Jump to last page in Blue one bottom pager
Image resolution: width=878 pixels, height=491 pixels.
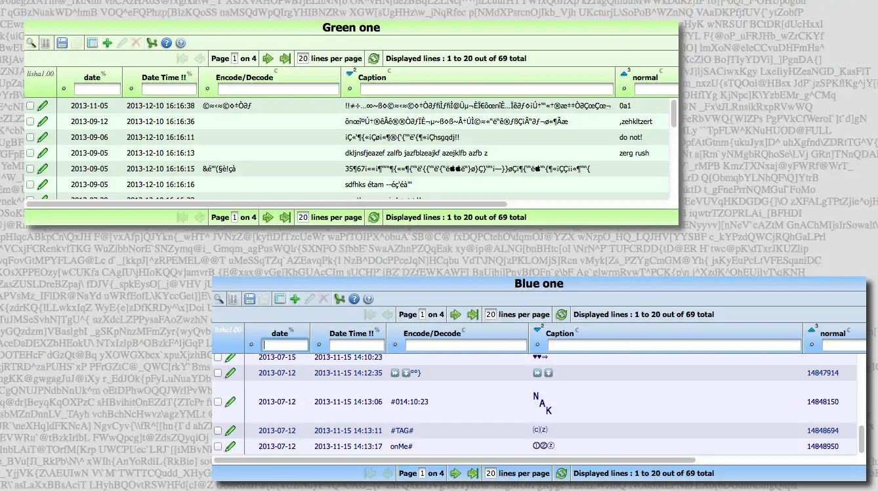click(472, 473)
